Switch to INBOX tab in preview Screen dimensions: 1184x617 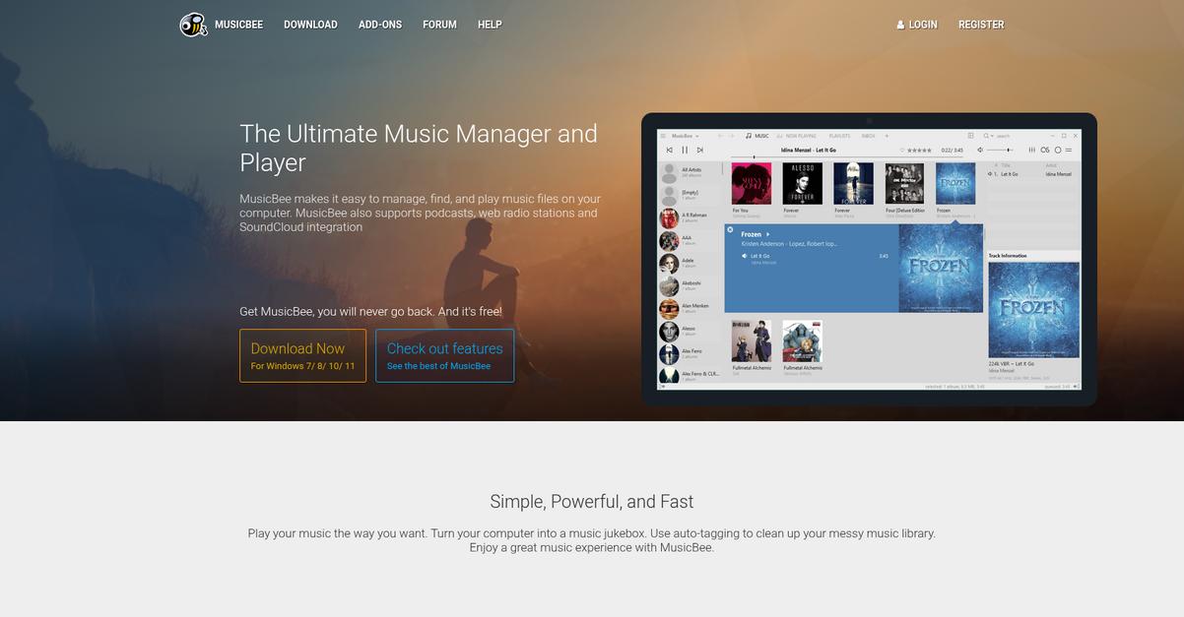coord(868,136)
